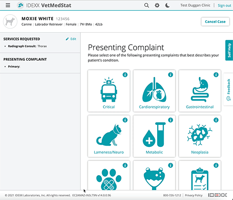Toggle dark mode with the moon icon

pos(167,5)
